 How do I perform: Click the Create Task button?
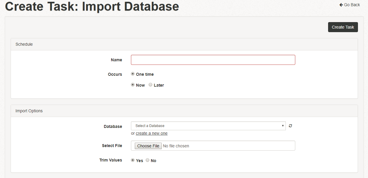pyautogui.click(x=343, y=27)
